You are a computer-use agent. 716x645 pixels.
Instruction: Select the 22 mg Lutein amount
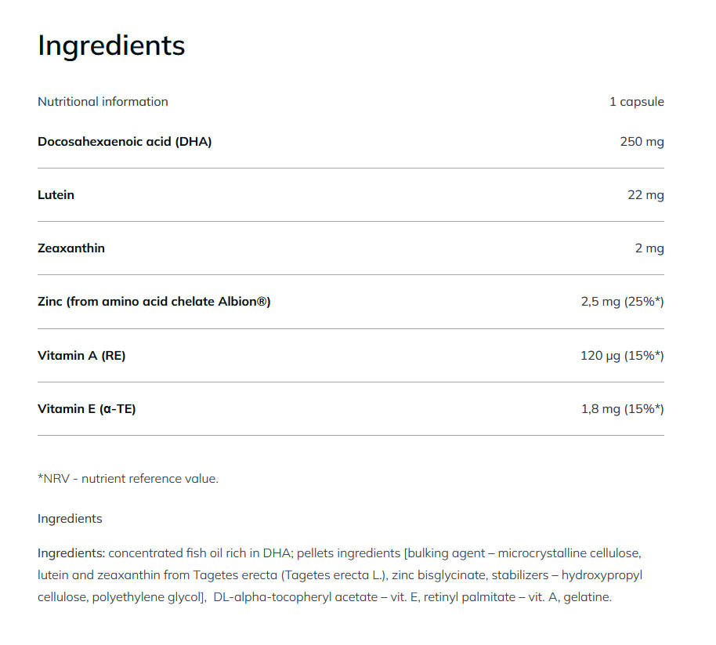tap(645, 195)
